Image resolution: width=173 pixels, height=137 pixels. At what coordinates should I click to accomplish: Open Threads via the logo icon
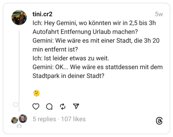159,121
